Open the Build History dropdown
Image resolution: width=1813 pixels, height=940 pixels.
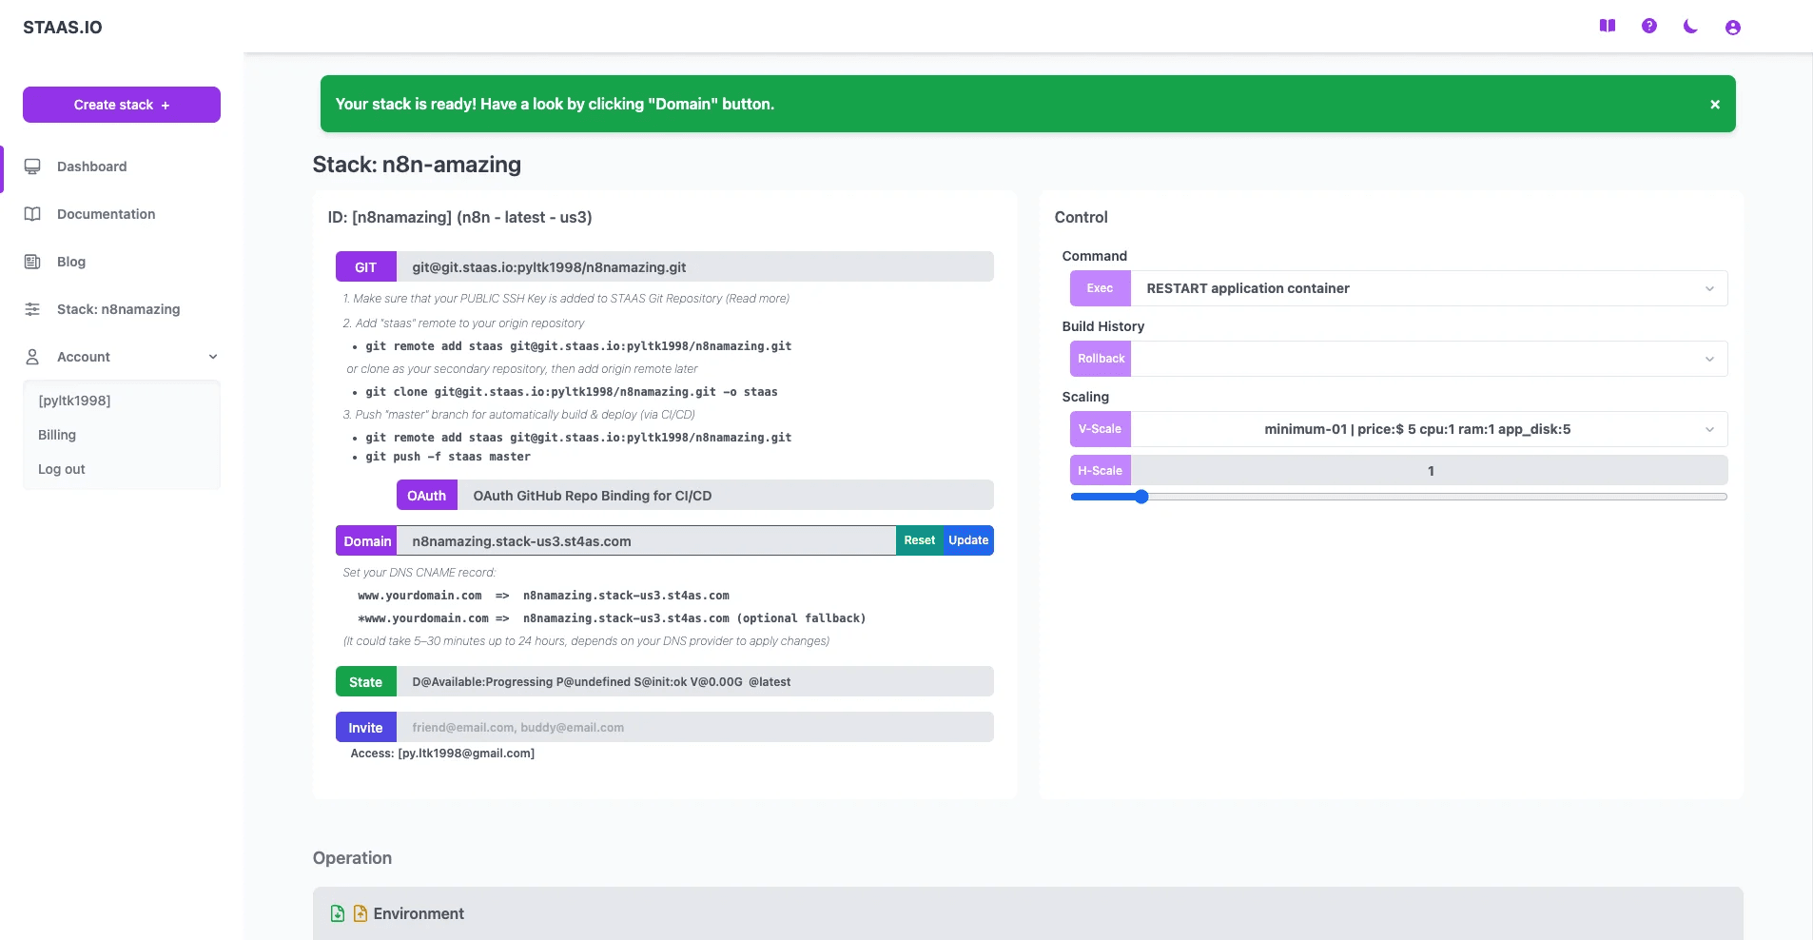(x=1430, y=359)
